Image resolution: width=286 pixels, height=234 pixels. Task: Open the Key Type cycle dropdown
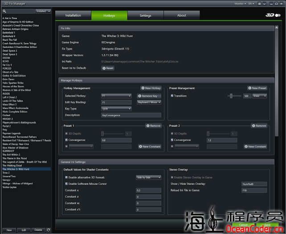(x=116, y=109)
